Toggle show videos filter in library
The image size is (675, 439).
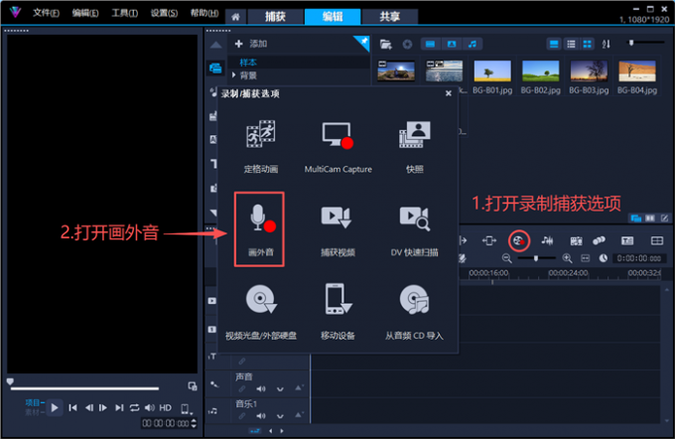[430, 44]
